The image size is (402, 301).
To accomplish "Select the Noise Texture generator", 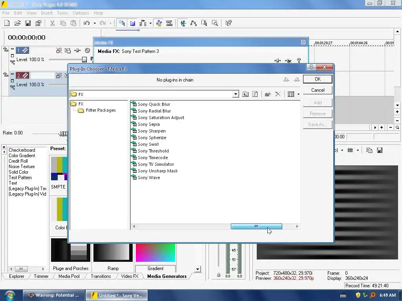I will point(22,166).
